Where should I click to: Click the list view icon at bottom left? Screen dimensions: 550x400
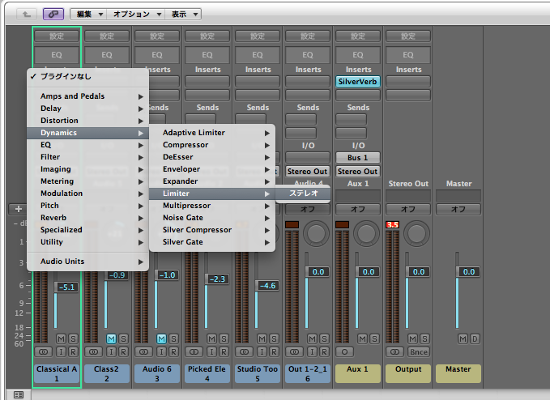[19, 395]
